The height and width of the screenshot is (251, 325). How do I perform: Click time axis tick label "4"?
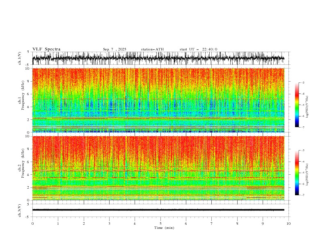pos(135,224)
